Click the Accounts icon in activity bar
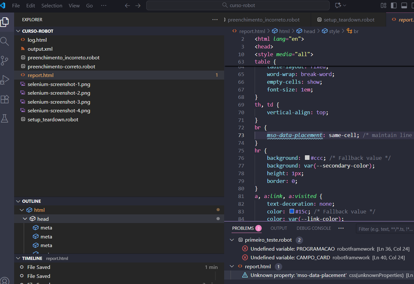The height and width of the screenshot is (284, 414). point(4,280)
